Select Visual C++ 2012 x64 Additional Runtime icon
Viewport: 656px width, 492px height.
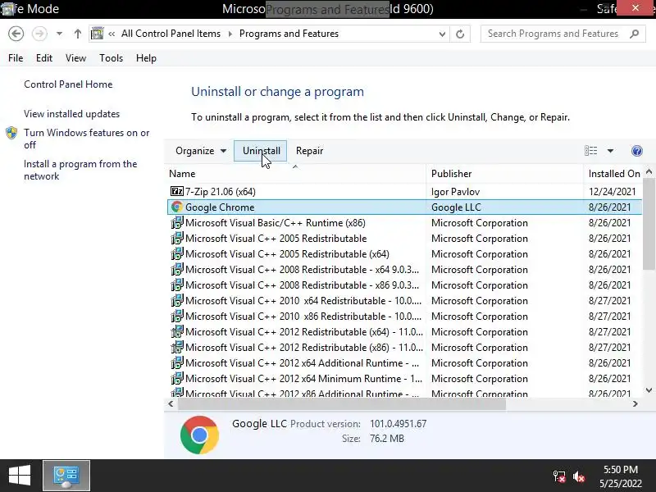(x=177, y=363)
